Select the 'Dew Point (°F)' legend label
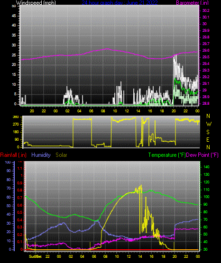The height and width of the screenshot is (263, 221). 203,155
